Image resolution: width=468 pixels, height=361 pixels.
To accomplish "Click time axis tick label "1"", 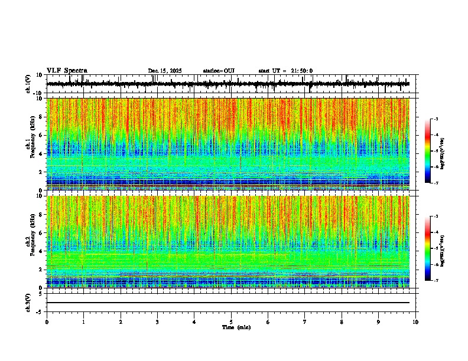I will [x=83, y=322].
